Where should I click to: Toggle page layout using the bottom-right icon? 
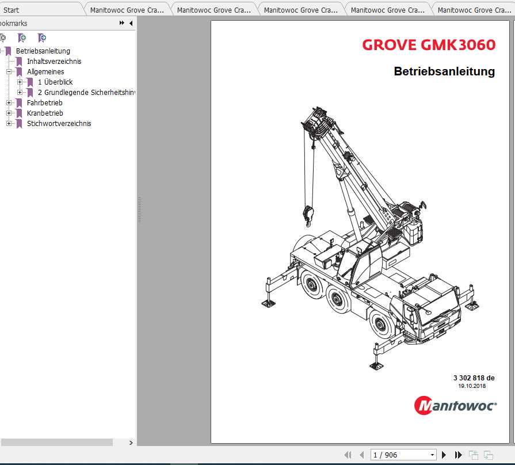[x=487, y=454]
